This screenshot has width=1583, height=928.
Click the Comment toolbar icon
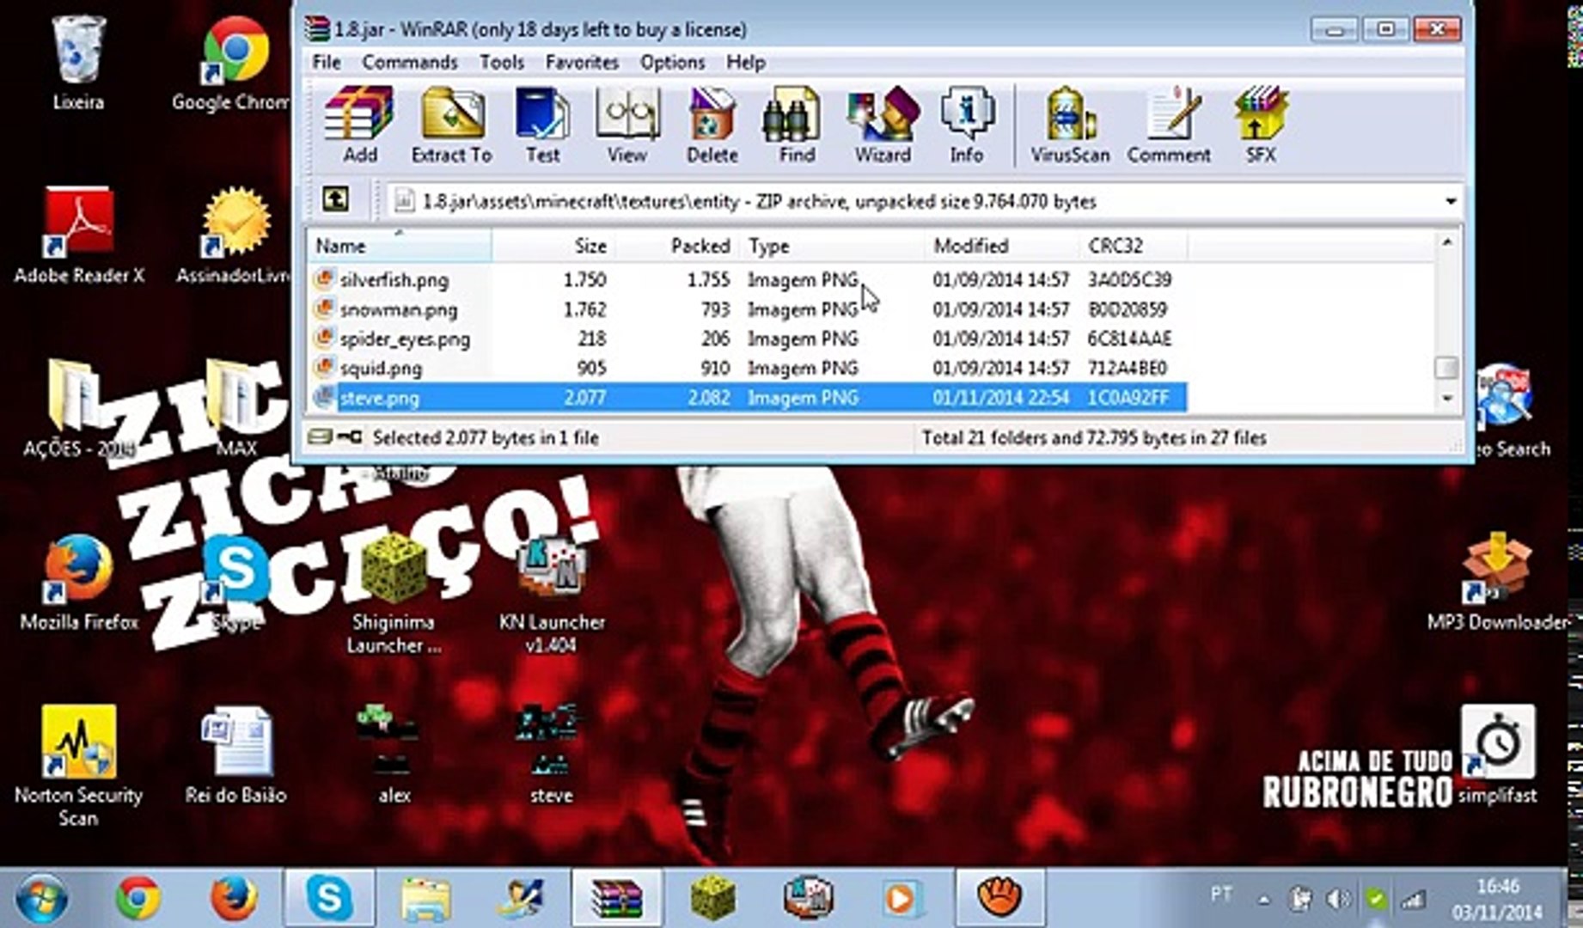(1169, 125)
